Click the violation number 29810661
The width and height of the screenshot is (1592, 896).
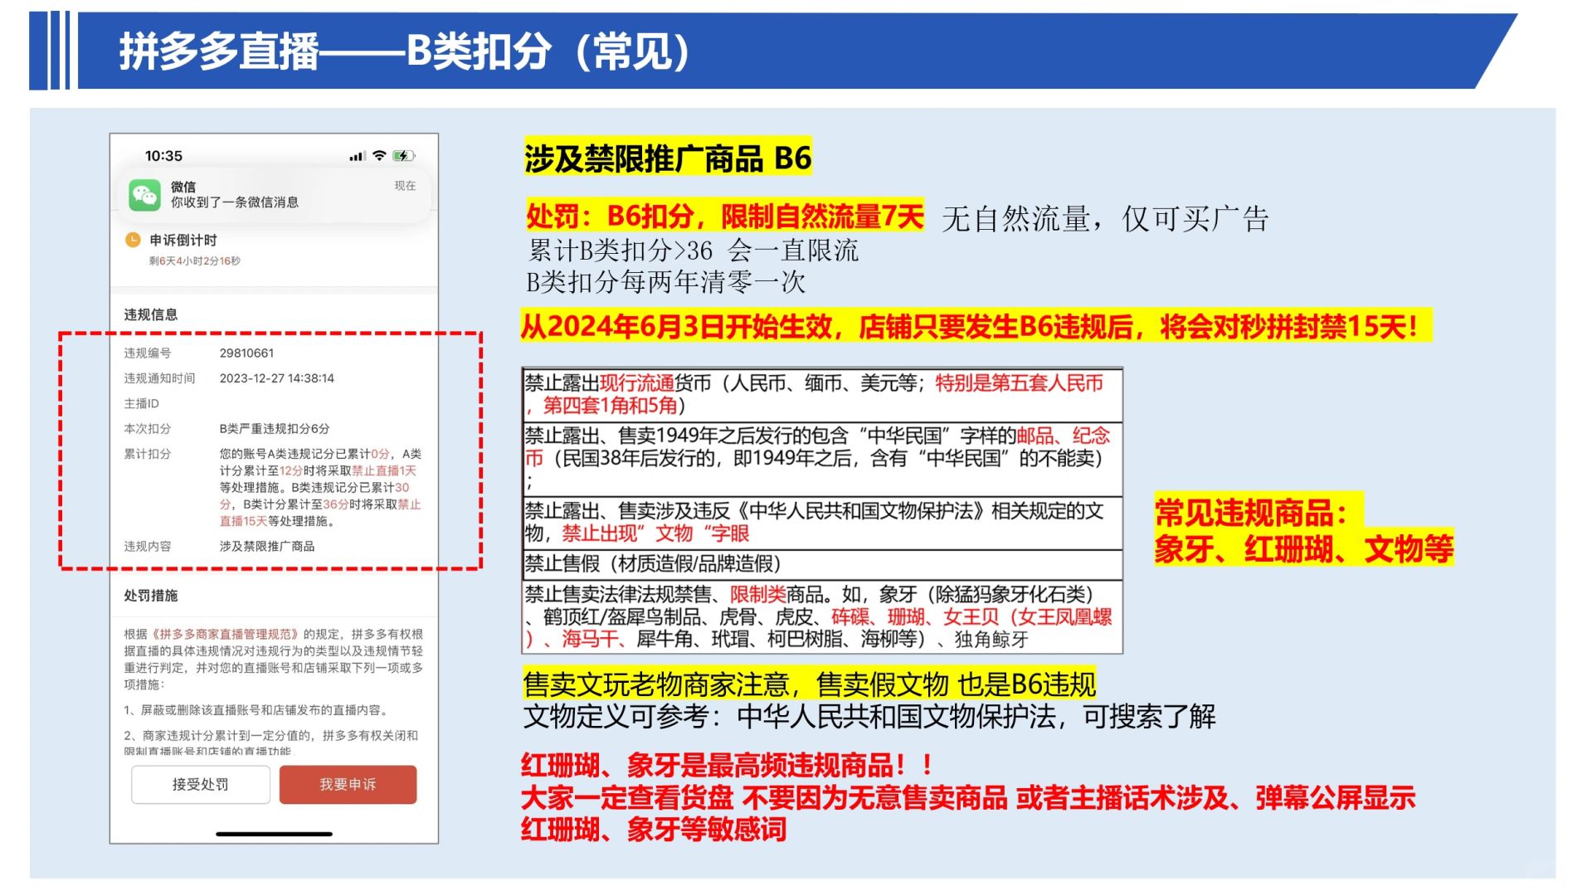point(246,353)
